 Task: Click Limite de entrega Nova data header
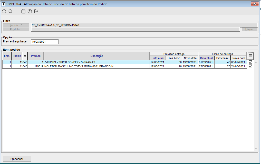point(239,58)
